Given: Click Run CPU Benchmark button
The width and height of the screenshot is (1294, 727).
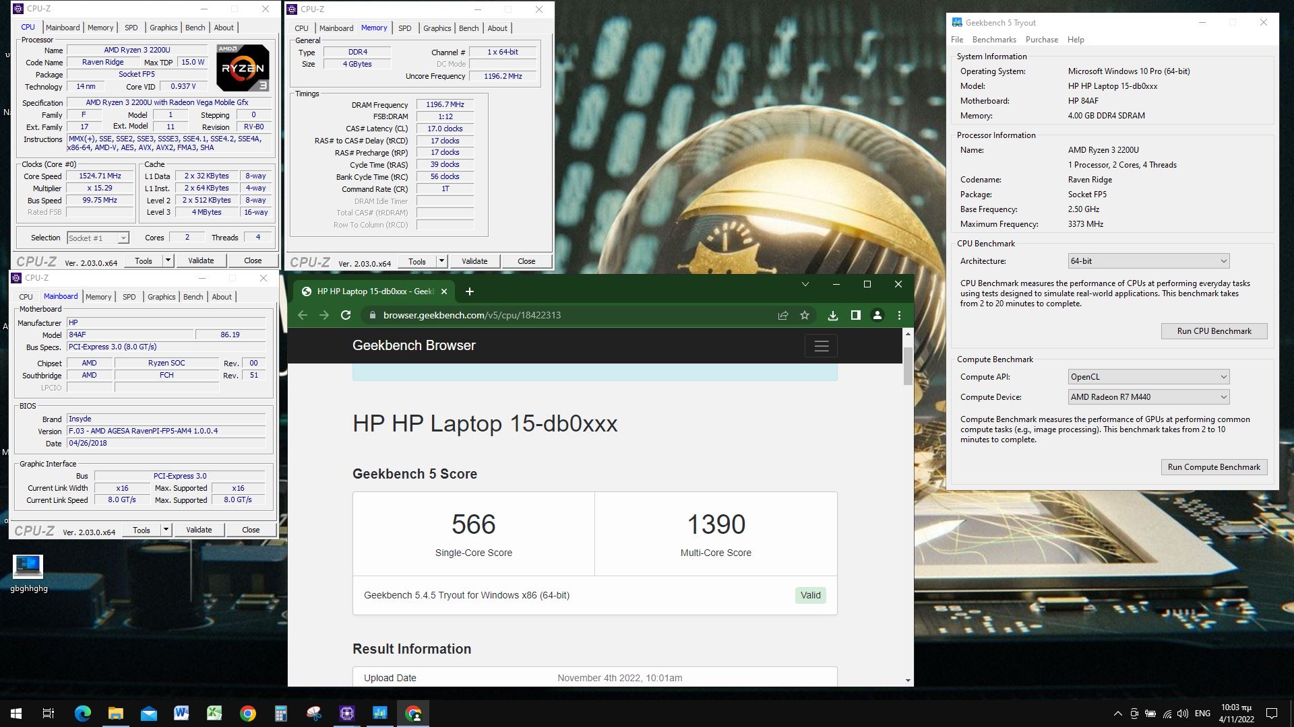Looking at the screenshot, I should click(x=1214, y=331).
